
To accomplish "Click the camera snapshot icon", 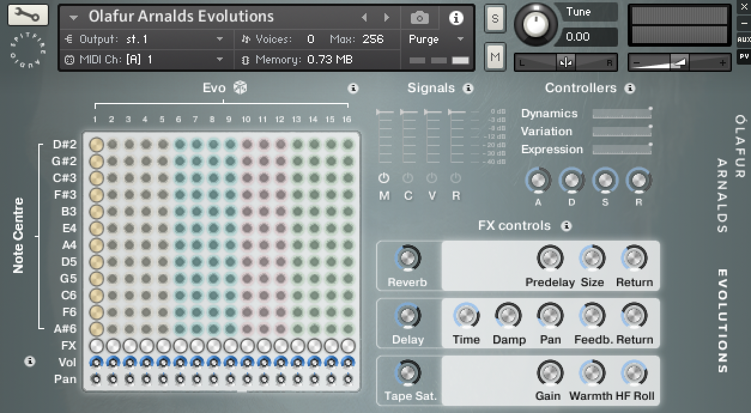I will click(420, 18).
